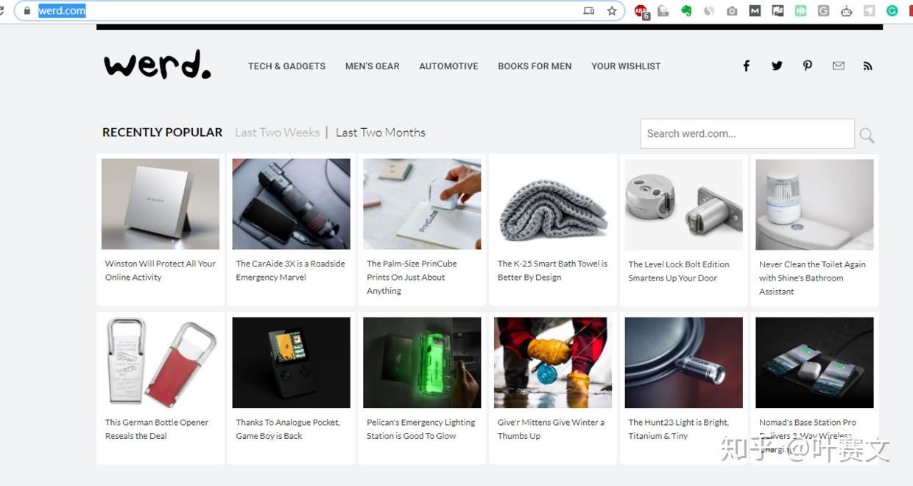Open Shine bathroom assistant thumbnail

click(814, 205)
